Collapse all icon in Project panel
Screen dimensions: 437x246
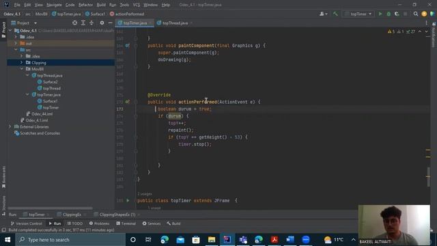(91, 23)
